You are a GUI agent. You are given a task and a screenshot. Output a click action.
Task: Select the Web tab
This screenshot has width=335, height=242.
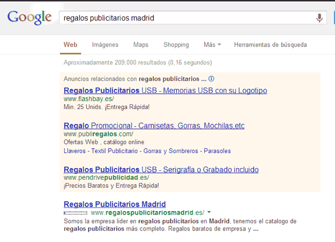pyautogui.click(x=71, y=45)
